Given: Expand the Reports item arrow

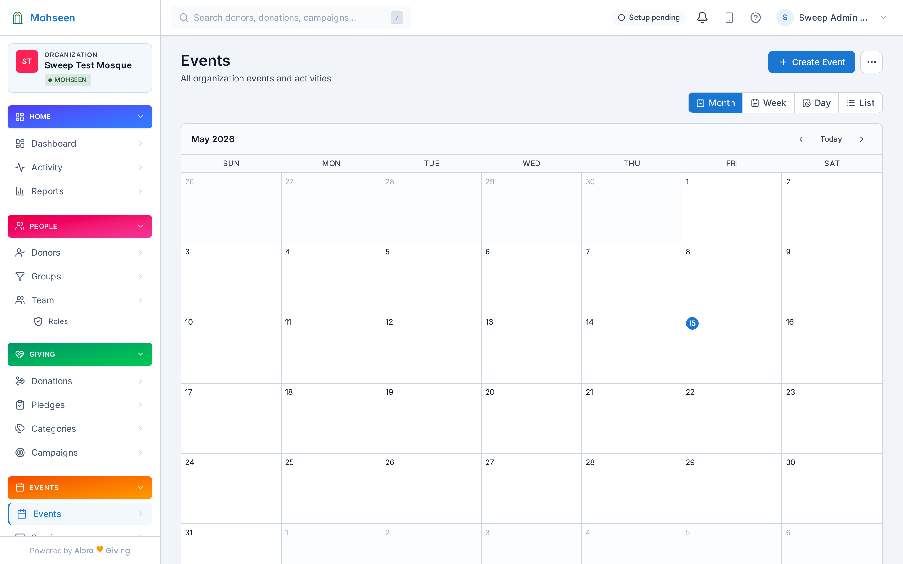Looking at the screenshot, I should (140, 191).
